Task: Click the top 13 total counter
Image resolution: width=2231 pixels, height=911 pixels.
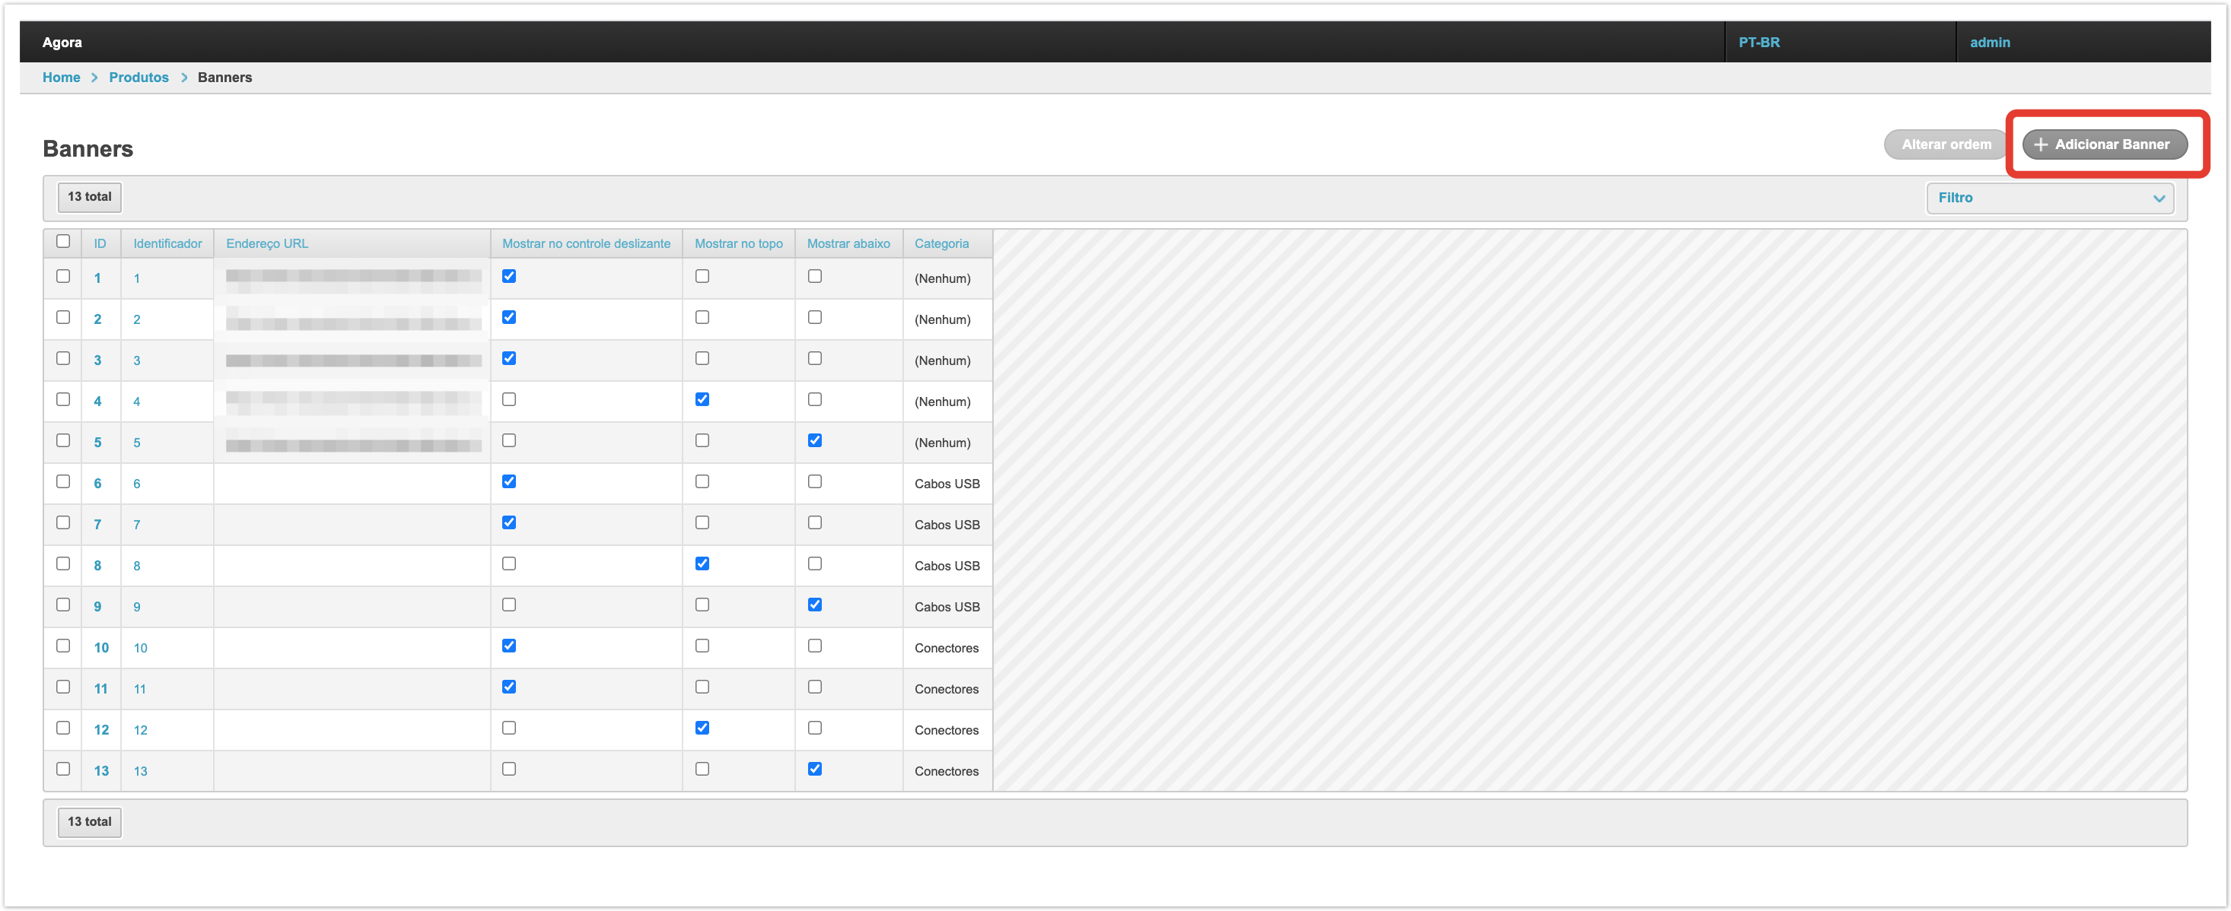Action: [89, 197]
